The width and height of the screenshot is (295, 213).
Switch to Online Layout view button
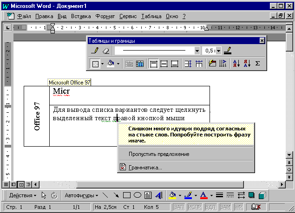(x=13, y=184)
